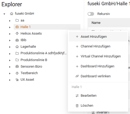Collapse the fuseki GmbH root node
This screenshot has height=114, width=130.
click(x=4, y=14)
